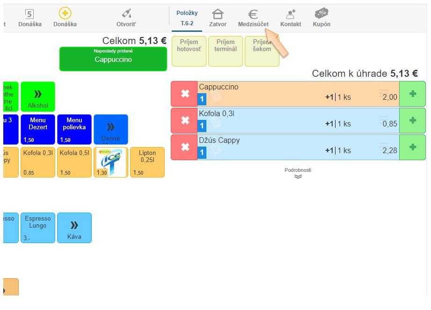Click the Otvoriť bottle icon
Image resolution: width=431 pixels, height=310 pixels.
[126, 14]
